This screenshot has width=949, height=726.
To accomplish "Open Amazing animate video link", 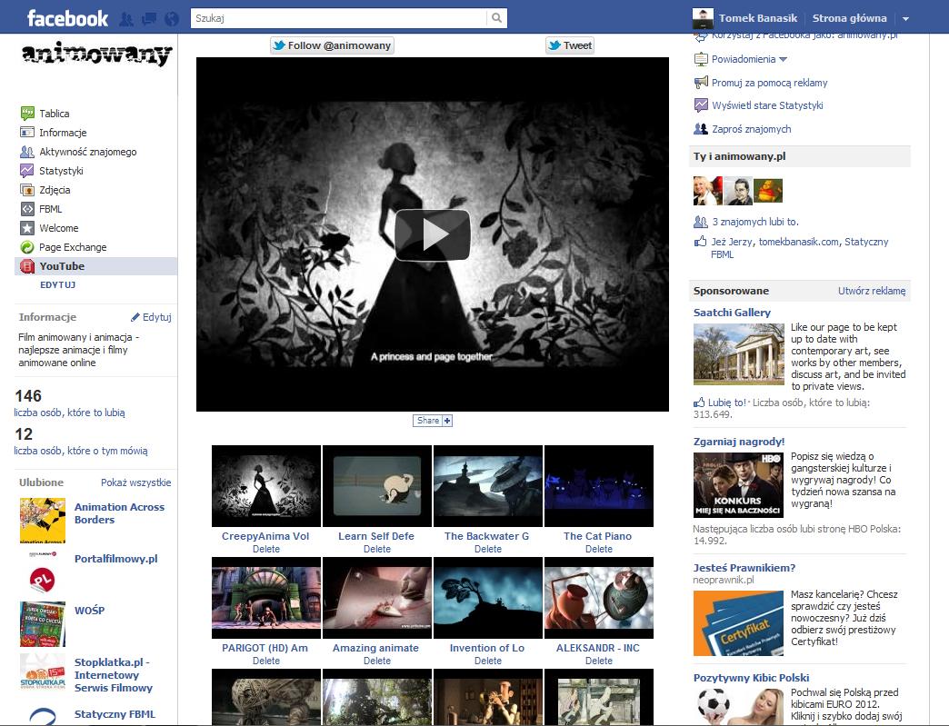I will 375,648.
